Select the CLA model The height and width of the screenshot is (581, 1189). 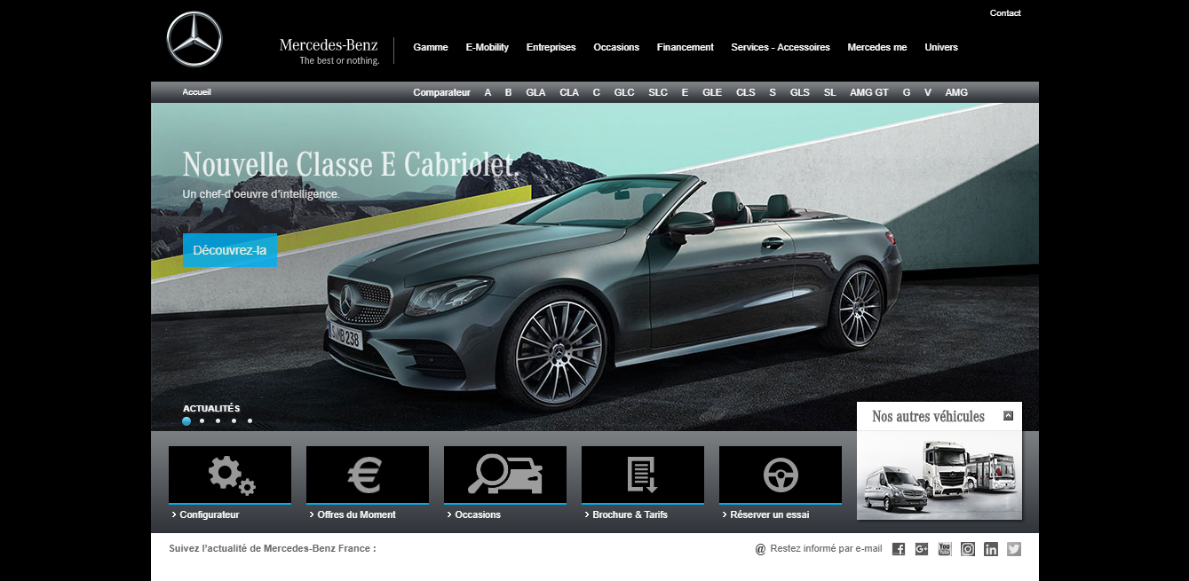569,92
